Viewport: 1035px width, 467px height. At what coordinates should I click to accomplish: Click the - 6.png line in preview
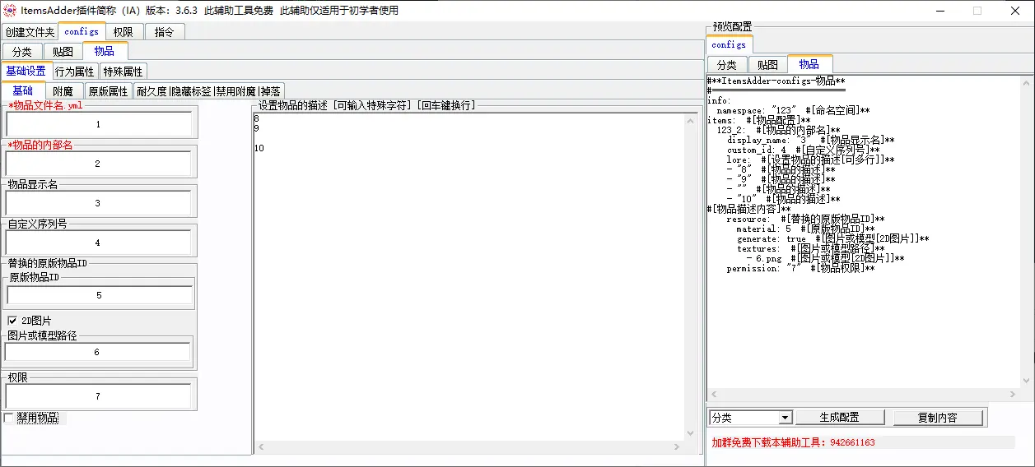point(825,258)
